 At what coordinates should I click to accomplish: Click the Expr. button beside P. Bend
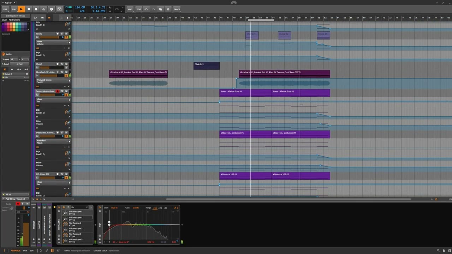pyautogui.click(x=19, y=64)
